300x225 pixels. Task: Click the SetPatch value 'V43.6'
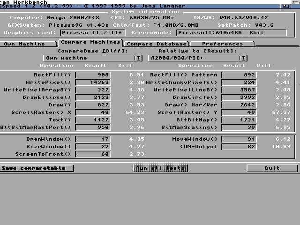(x=264, y=25)
